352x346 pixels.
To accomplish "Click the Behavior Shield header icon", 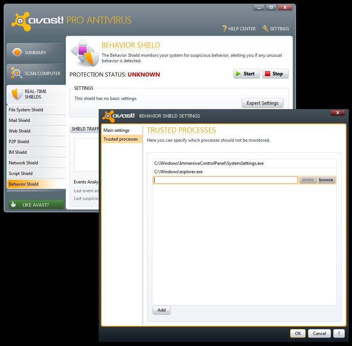I will pyautogui.click(x=85, y=53).
